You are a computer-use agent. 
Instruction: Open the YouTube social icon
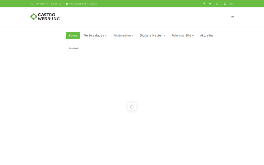(224, 4)
